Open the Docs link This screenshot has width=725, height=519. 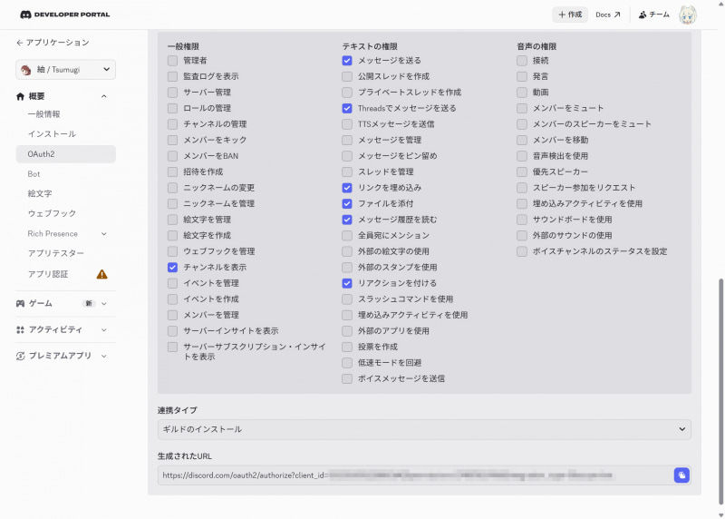point(607,15)
